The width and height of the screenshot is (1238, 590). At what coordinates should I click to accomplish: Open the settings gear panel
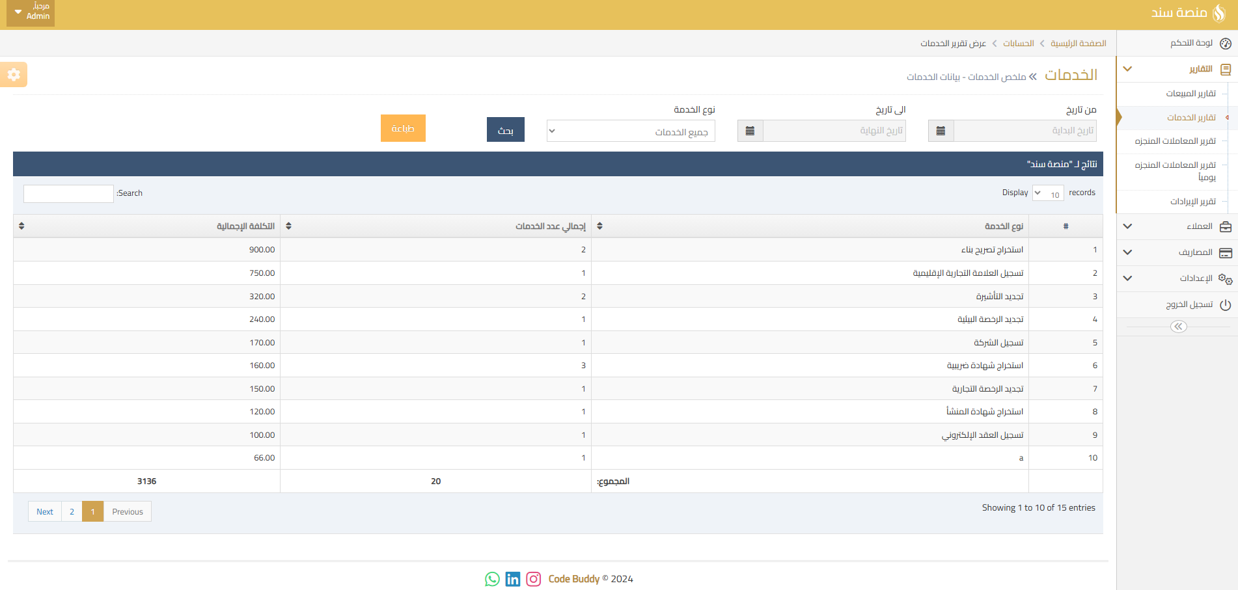14,75
